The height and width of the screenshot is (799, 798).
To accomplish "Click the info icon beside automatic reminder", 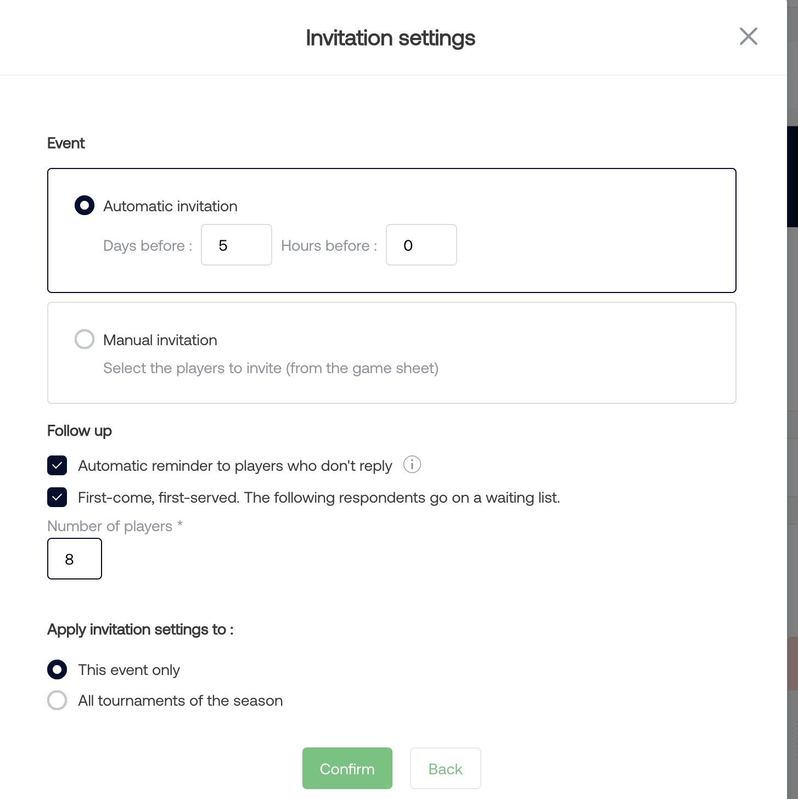I will coord(412,465).
